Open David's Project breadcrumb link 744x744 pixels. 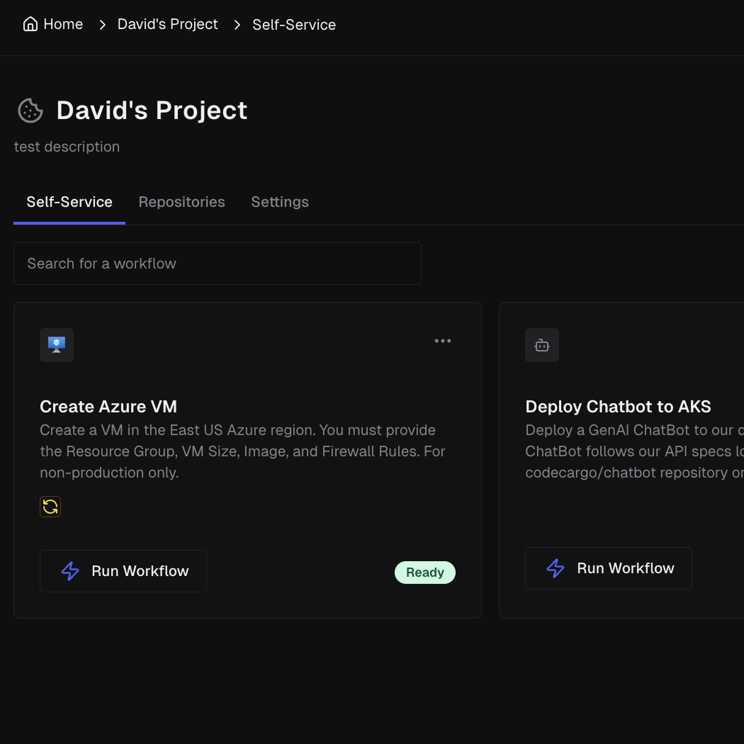click(x=167, y=24)
